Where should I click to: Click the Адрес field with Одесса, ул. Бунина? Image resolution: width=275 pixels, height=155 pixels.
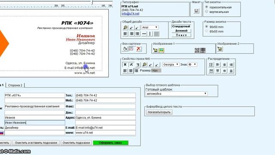point(105,118)
